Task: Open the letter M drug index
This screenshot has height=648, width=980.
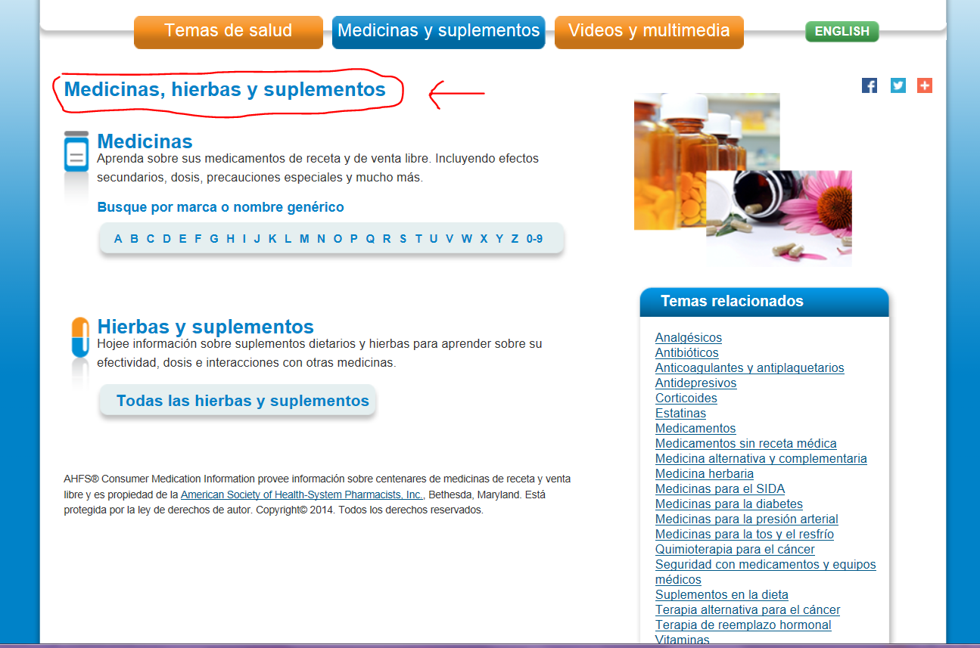Action: coord(306,238)
